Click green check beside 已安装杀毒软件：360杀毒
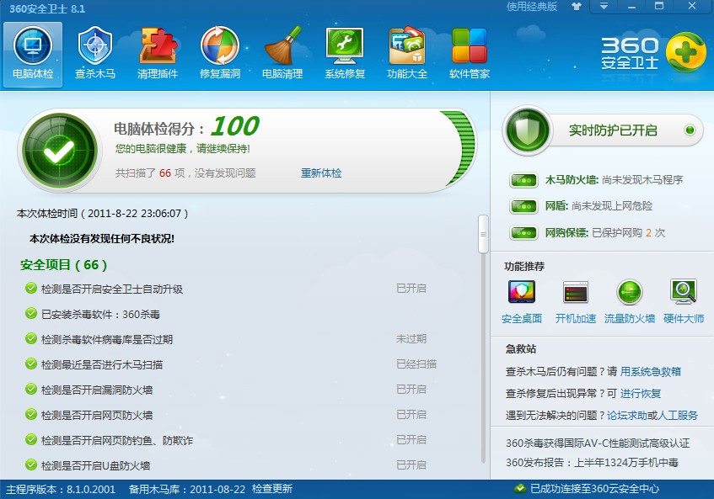 (x=31, y=314)
